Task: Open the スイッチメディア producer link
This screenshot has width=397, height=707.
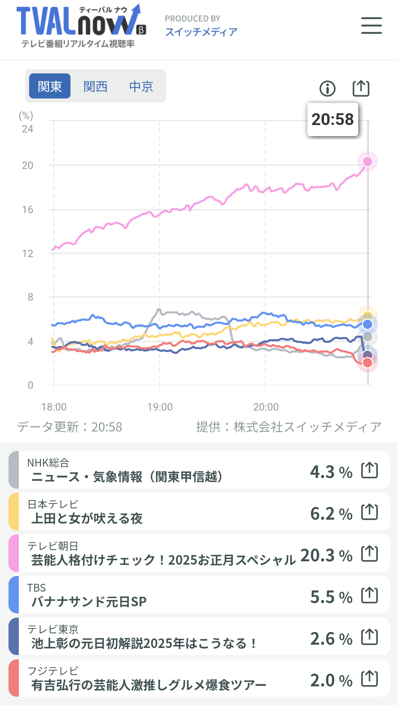Action: 201,32
